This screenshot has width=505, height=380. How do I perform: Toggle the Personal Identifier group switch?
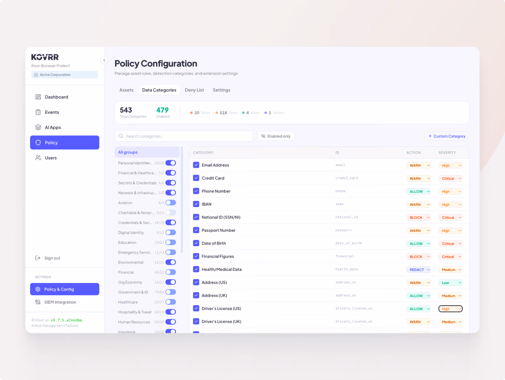[x=171, y=163]
